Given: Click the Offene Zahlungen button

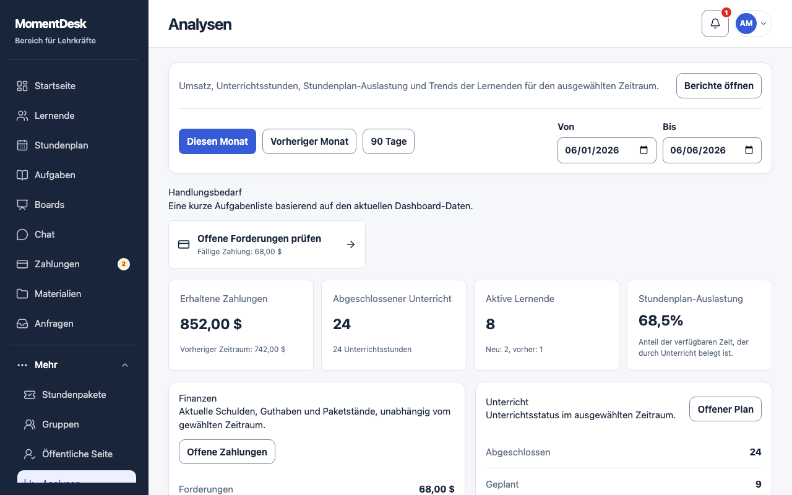Looking at the screenshot, I should (227, 452).
